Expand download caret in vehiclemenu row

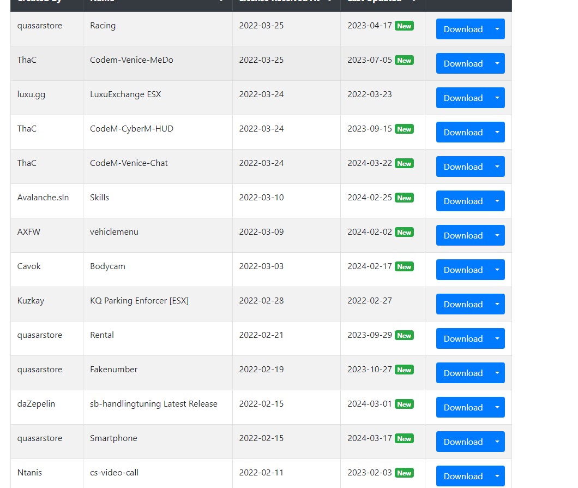coord(497,235)
